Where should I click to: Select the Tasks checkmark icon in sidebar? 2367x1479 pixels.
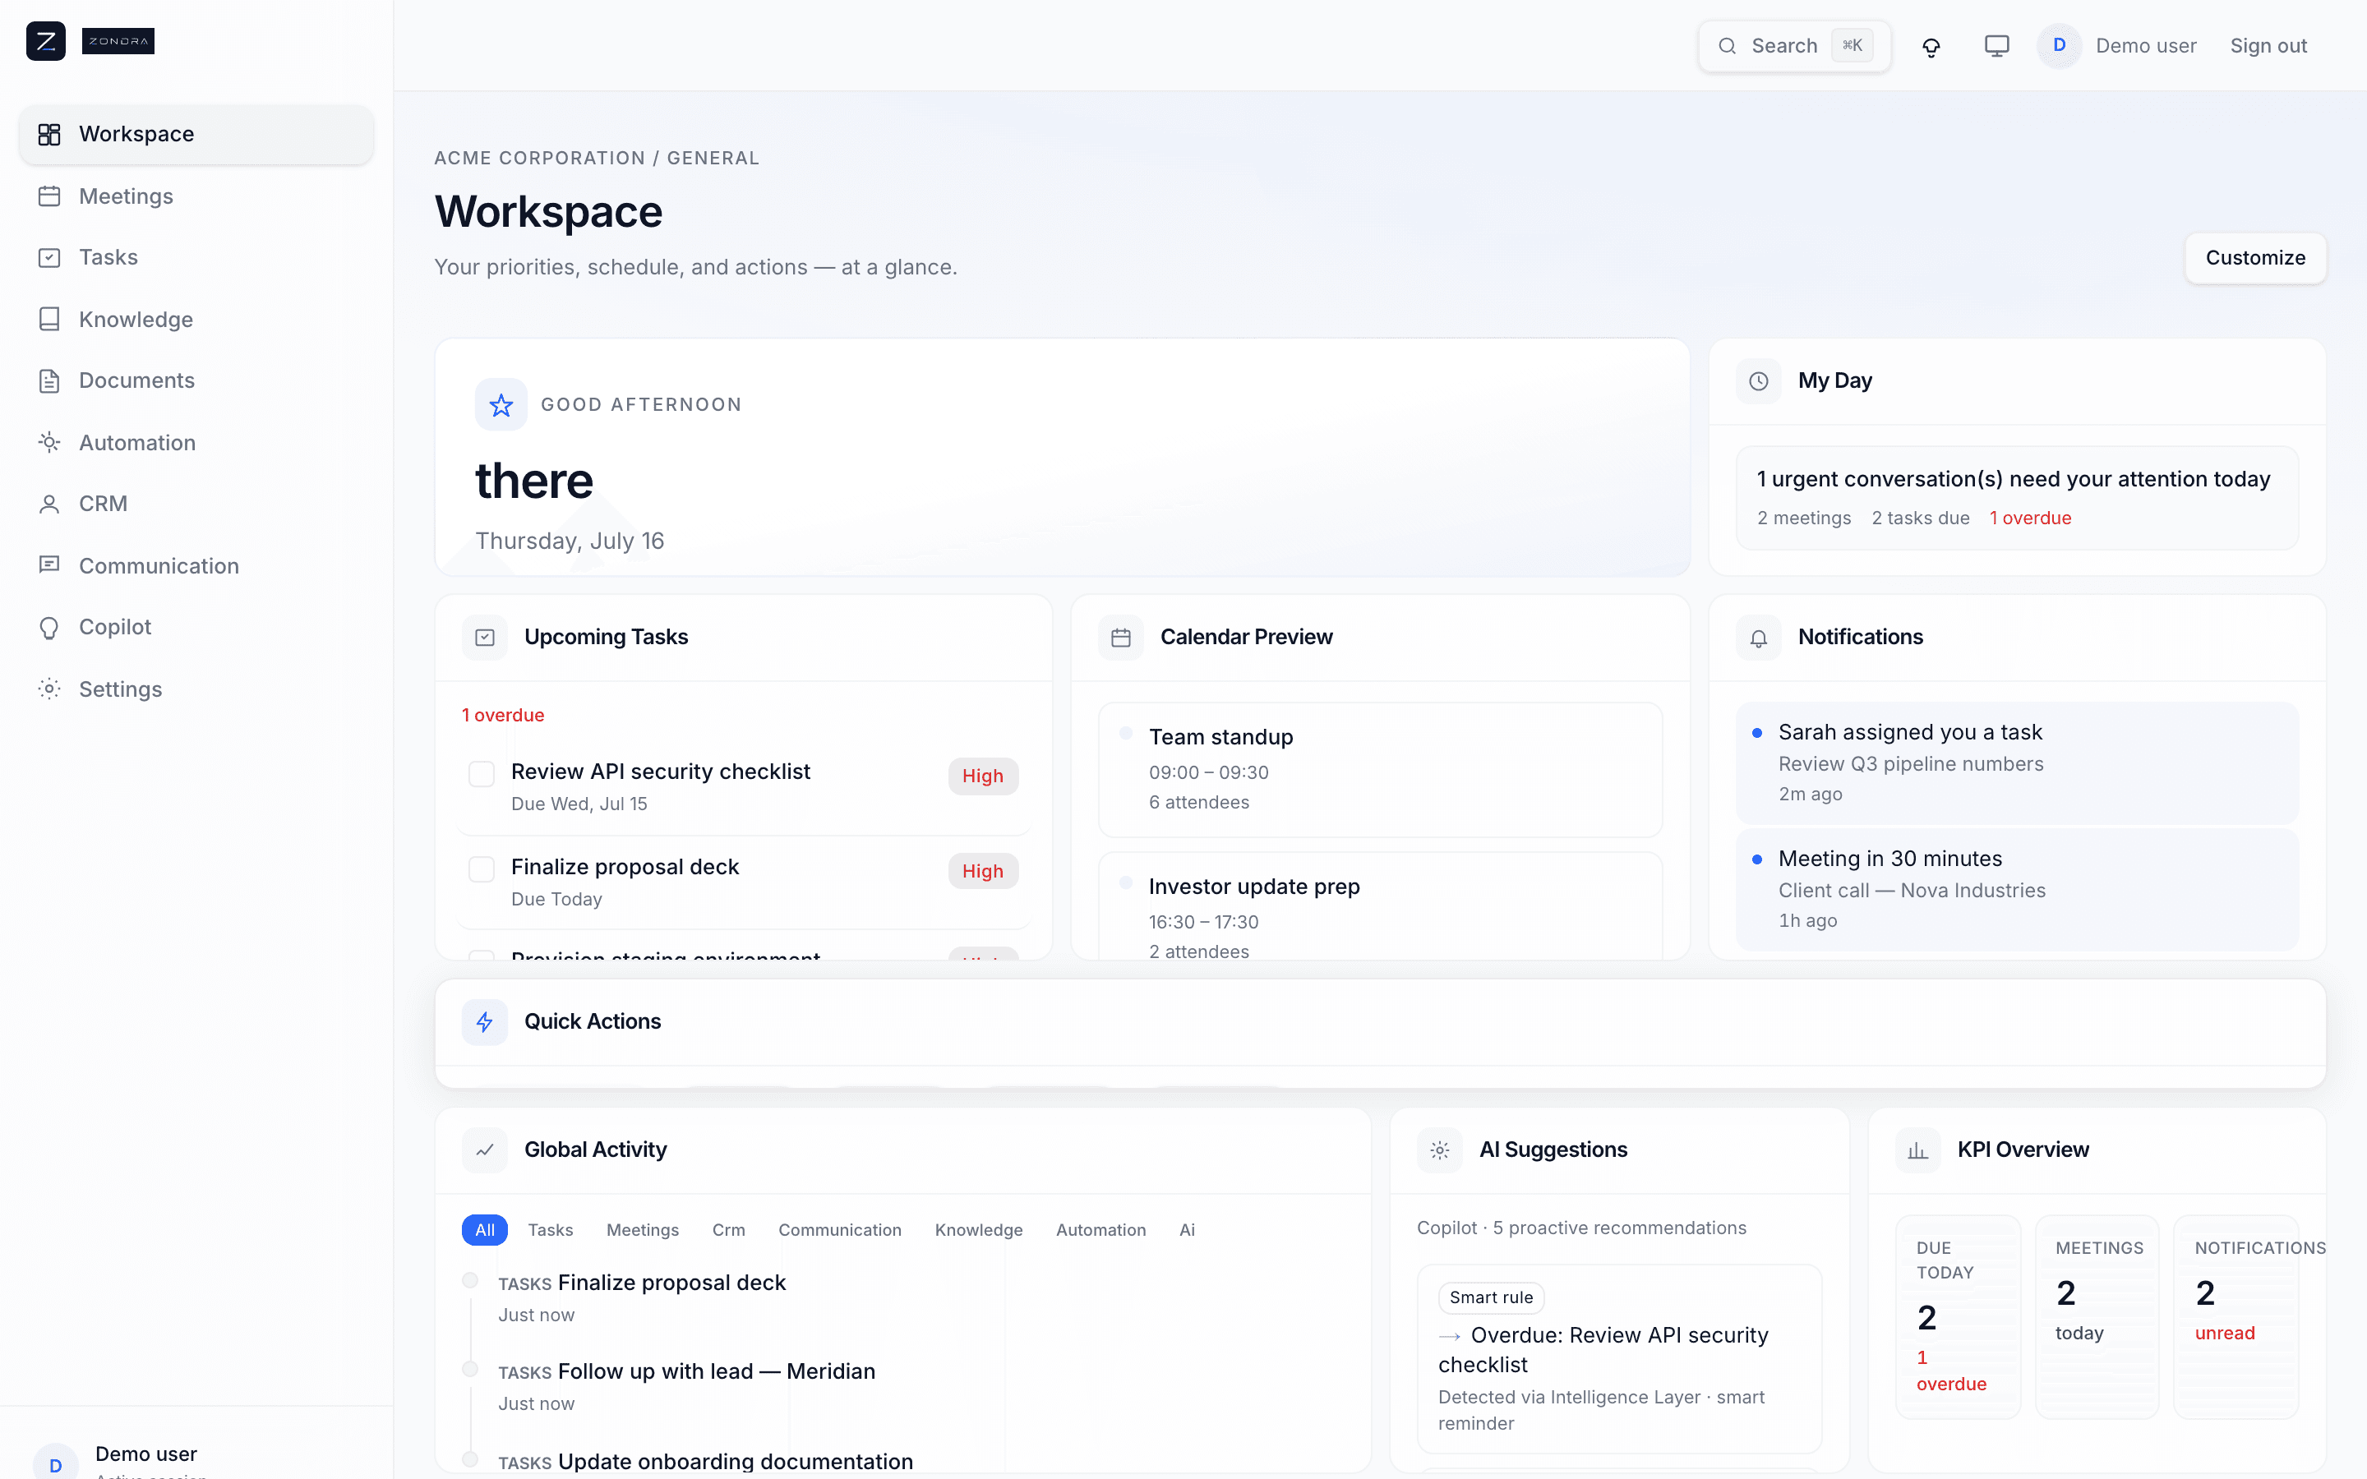click(x=49, y=257)
